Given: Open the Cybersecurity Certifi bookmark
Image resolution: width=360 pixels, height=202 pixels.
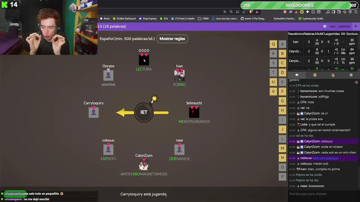Looking at the screenshot, I should tap(311, 19).
